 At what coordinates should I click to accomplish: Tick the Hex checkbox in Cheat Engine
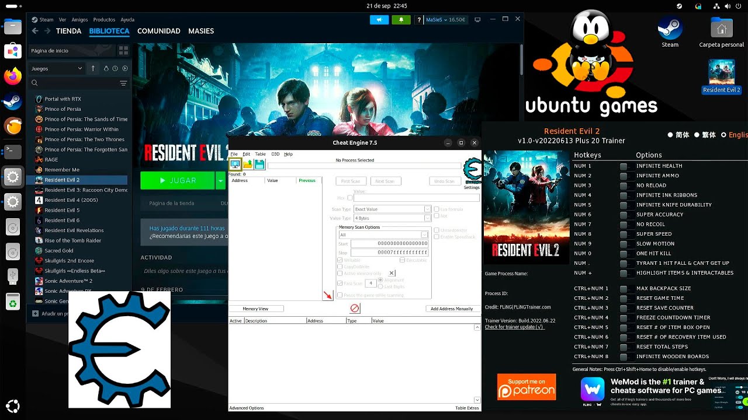350,198
